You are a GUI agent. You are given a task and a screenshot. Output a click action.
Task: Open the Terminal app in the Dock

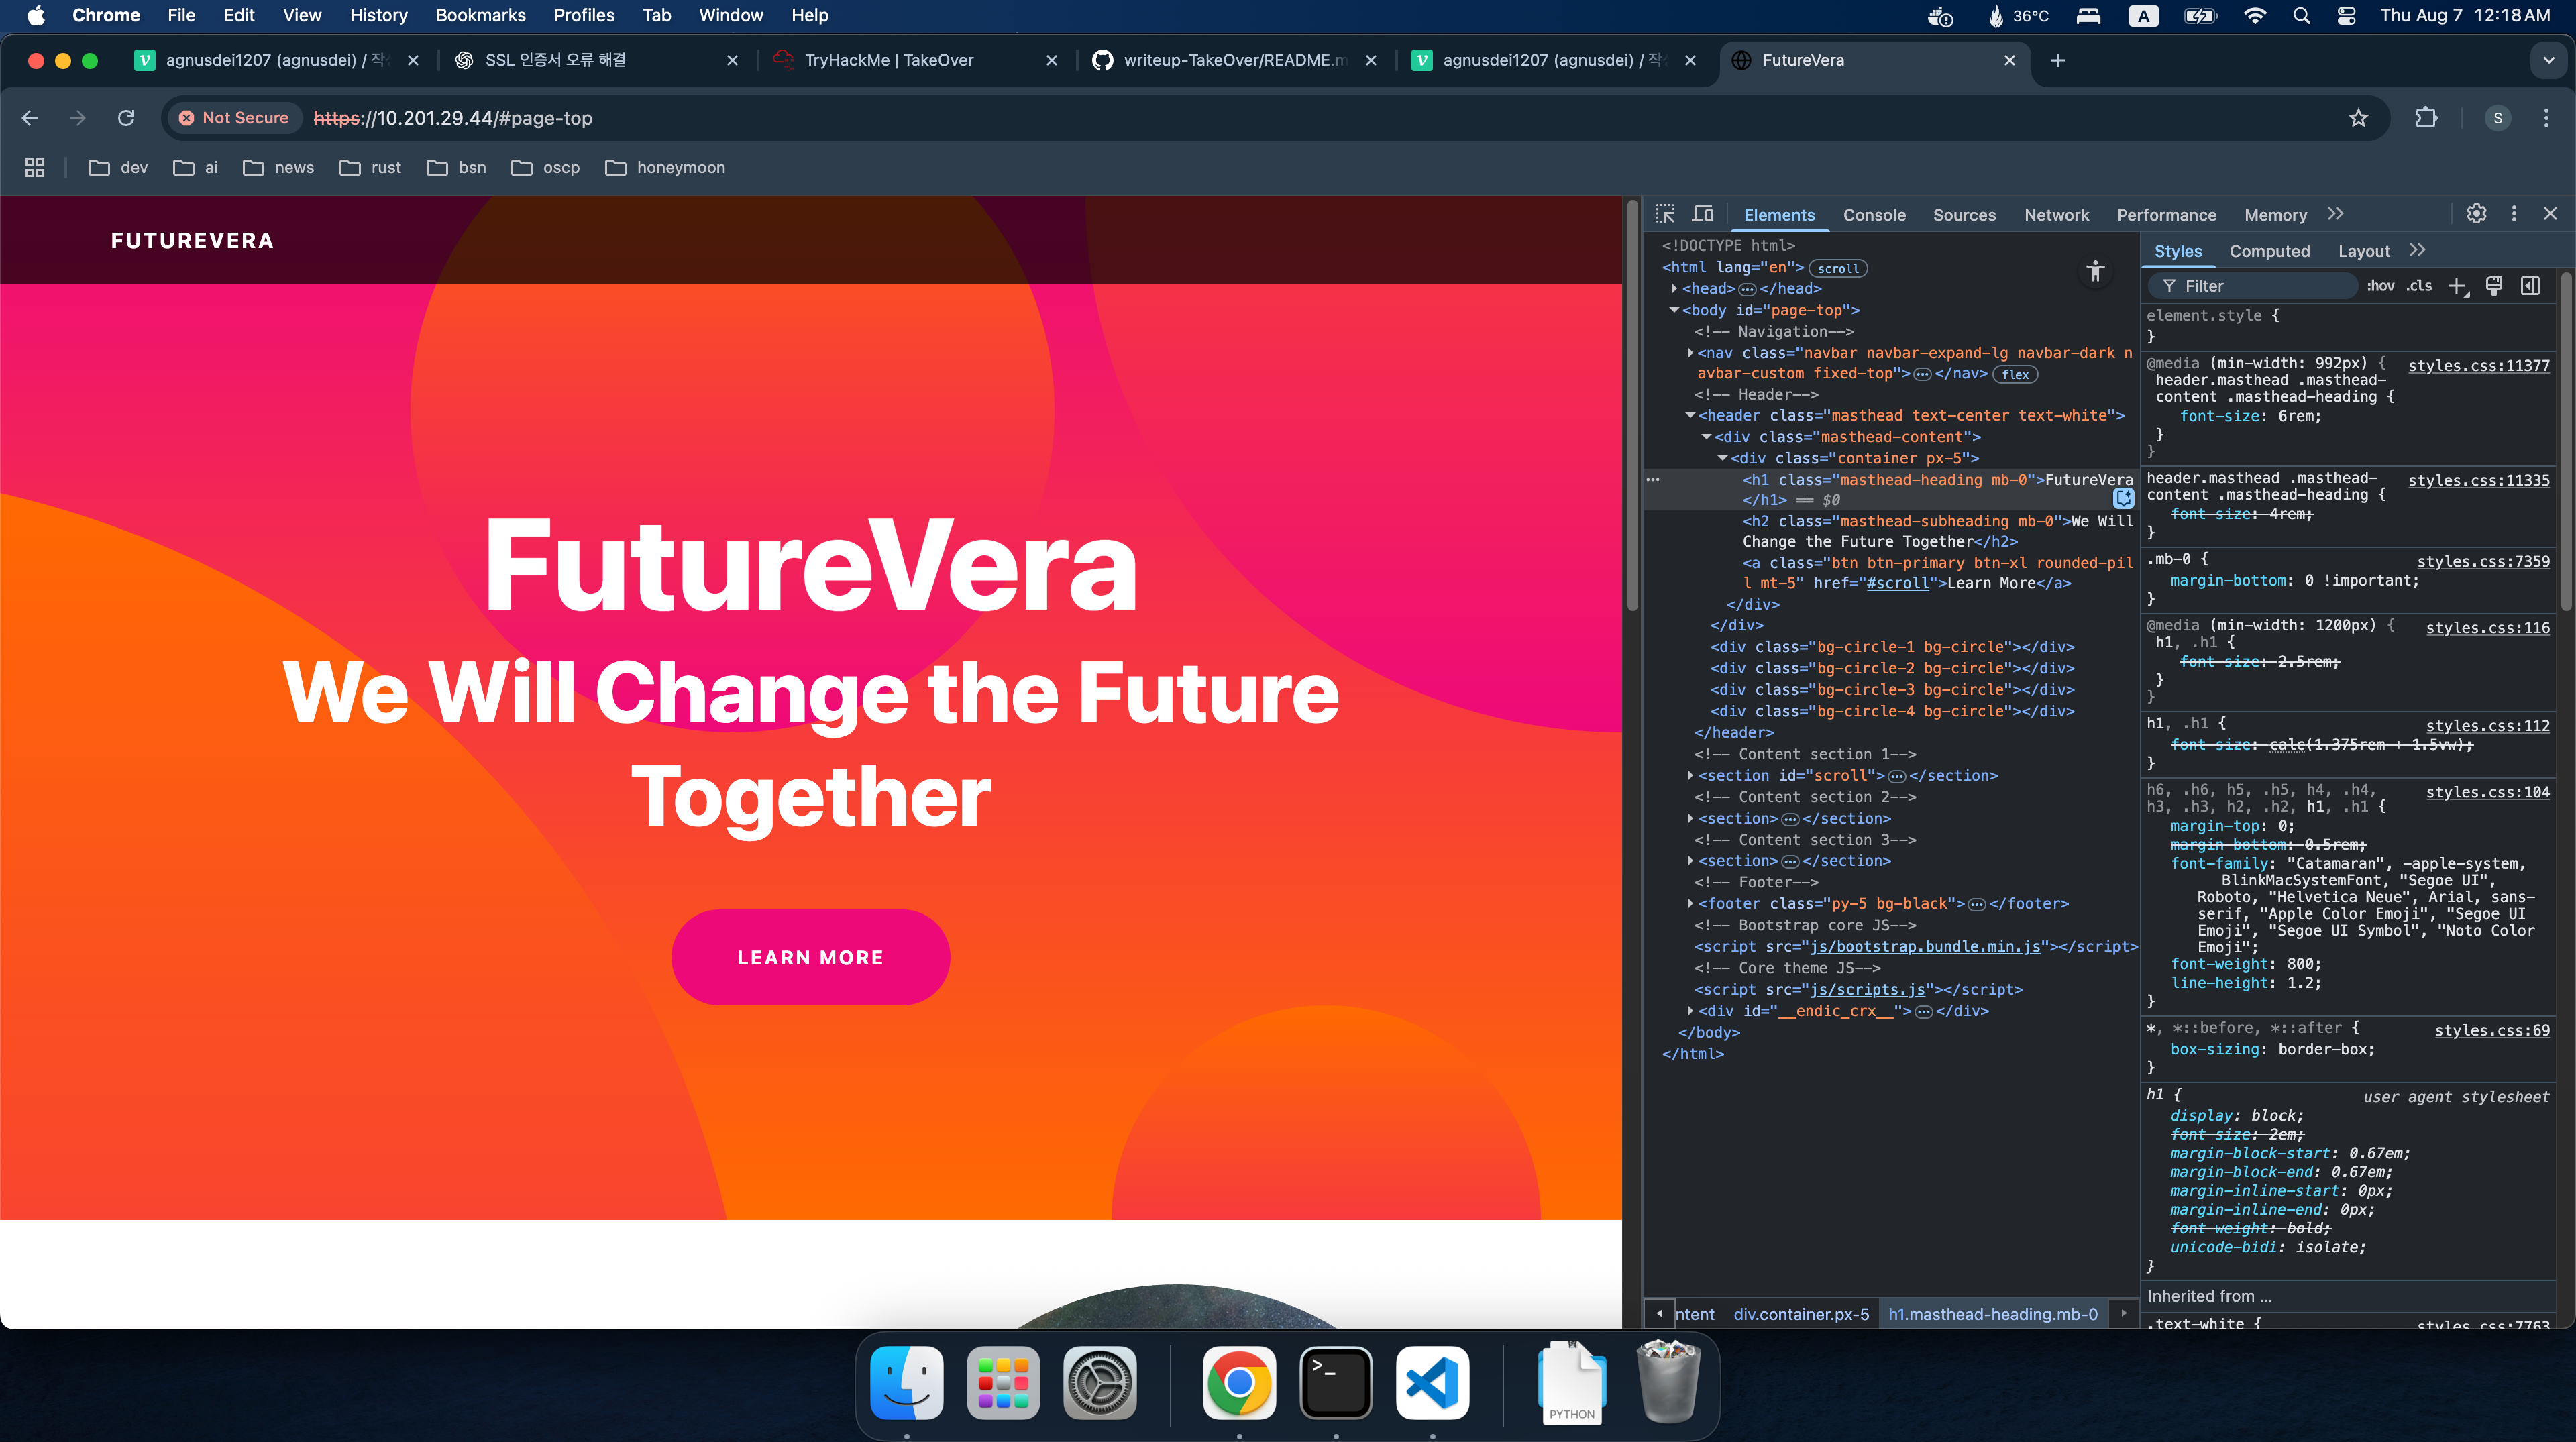click(1335, 1383)
